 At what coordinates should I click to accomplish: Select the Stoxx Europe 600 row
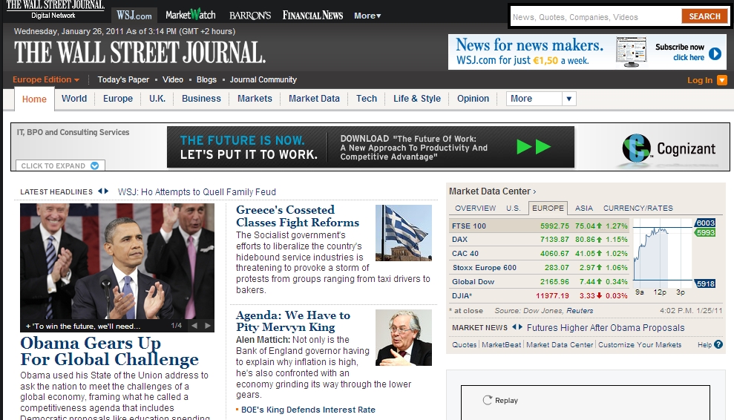540,267
